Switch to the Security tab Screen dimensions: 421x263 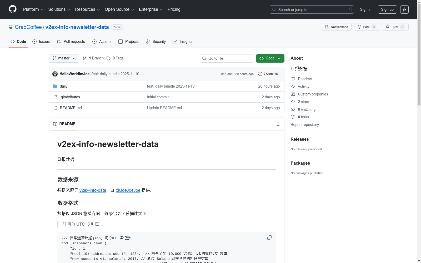(x=156, y=42)
